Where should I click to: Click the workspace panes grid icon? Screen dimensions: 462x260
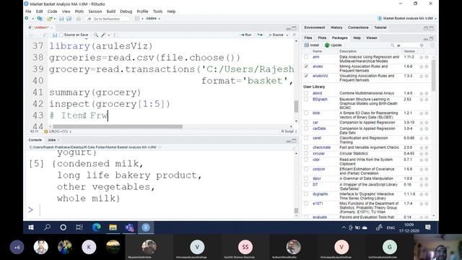(x=137, y=19)
